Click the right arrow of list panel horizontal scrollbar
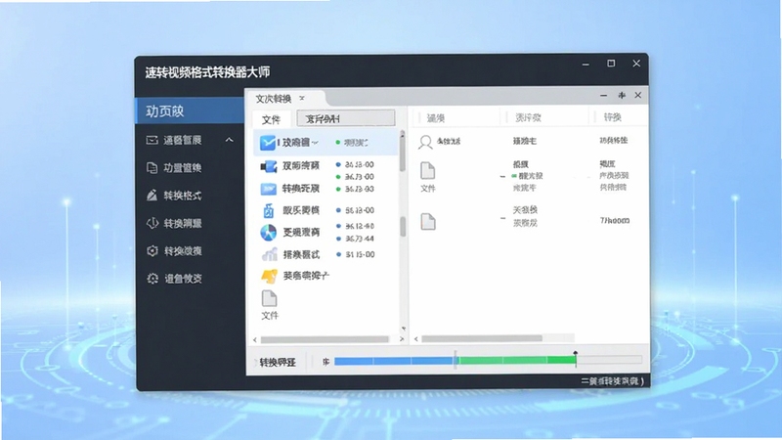 [402, 339]
